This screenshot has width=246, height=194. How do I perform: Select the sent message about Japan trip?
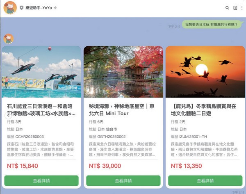click(x=212, y=25)
